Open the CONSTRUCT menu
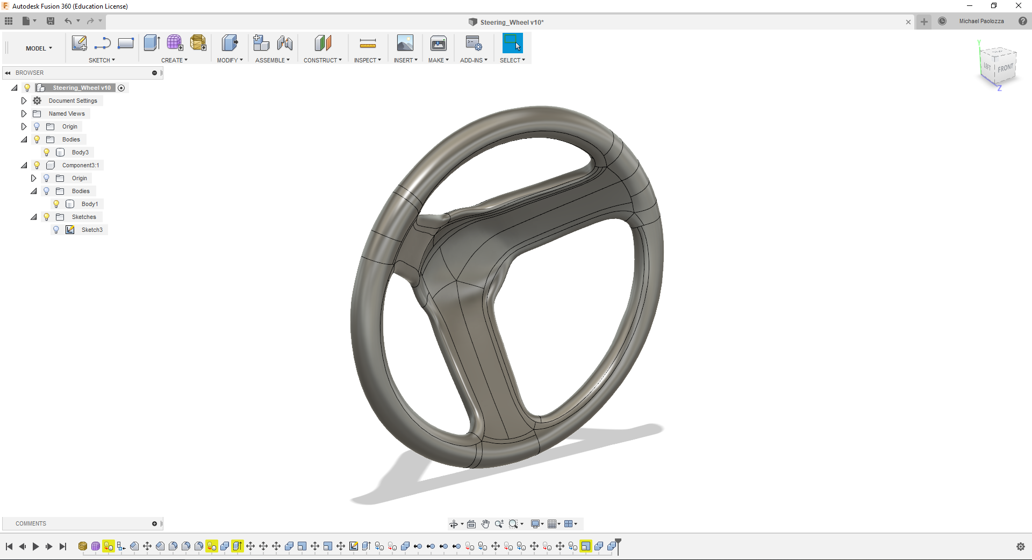This screenshot has width=1032, height=560. pos(322,60)
